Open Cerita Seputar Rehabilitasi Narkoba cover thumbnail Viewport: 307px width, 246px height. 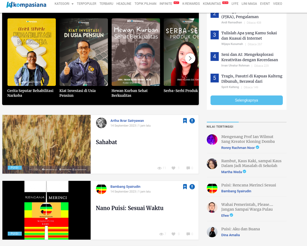coord(32,52)
